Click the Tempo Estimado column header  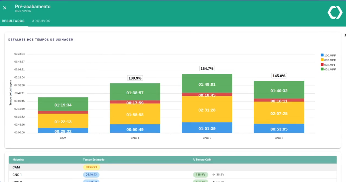click(x=93, y=160)
